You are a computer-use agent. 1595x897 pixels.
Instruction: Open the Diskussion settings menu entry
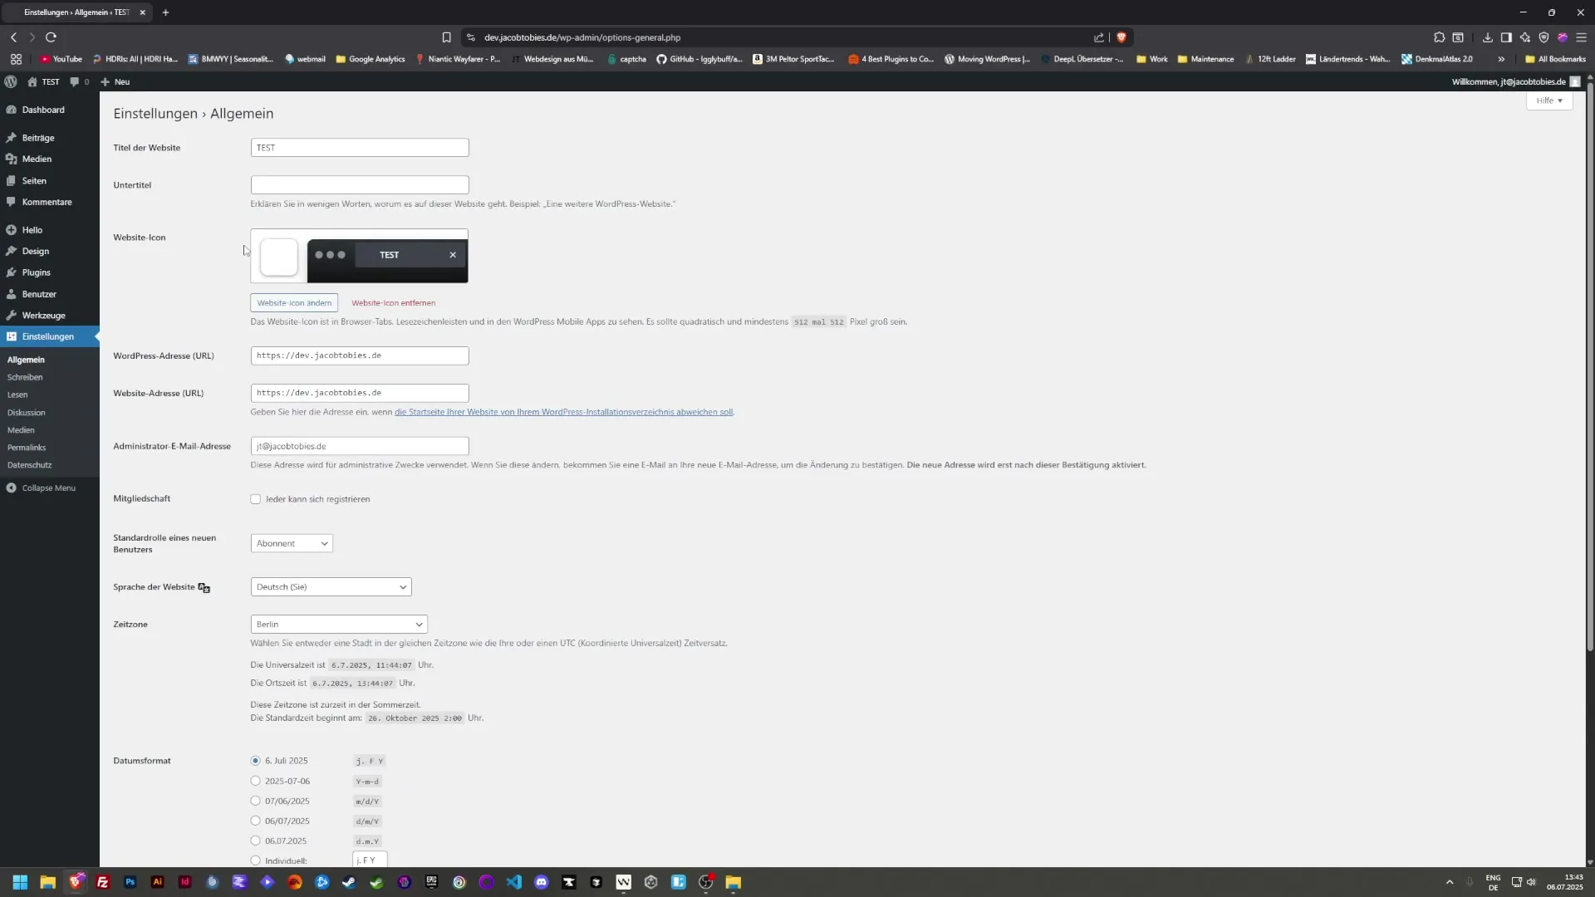click(27, 412)
